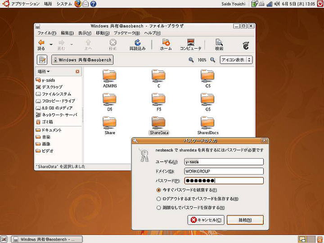Image resolution: width=324 pixels, height=243 pixels.
Task: Click the volume speaker tray icon
Action: click(x=277, y=4)
